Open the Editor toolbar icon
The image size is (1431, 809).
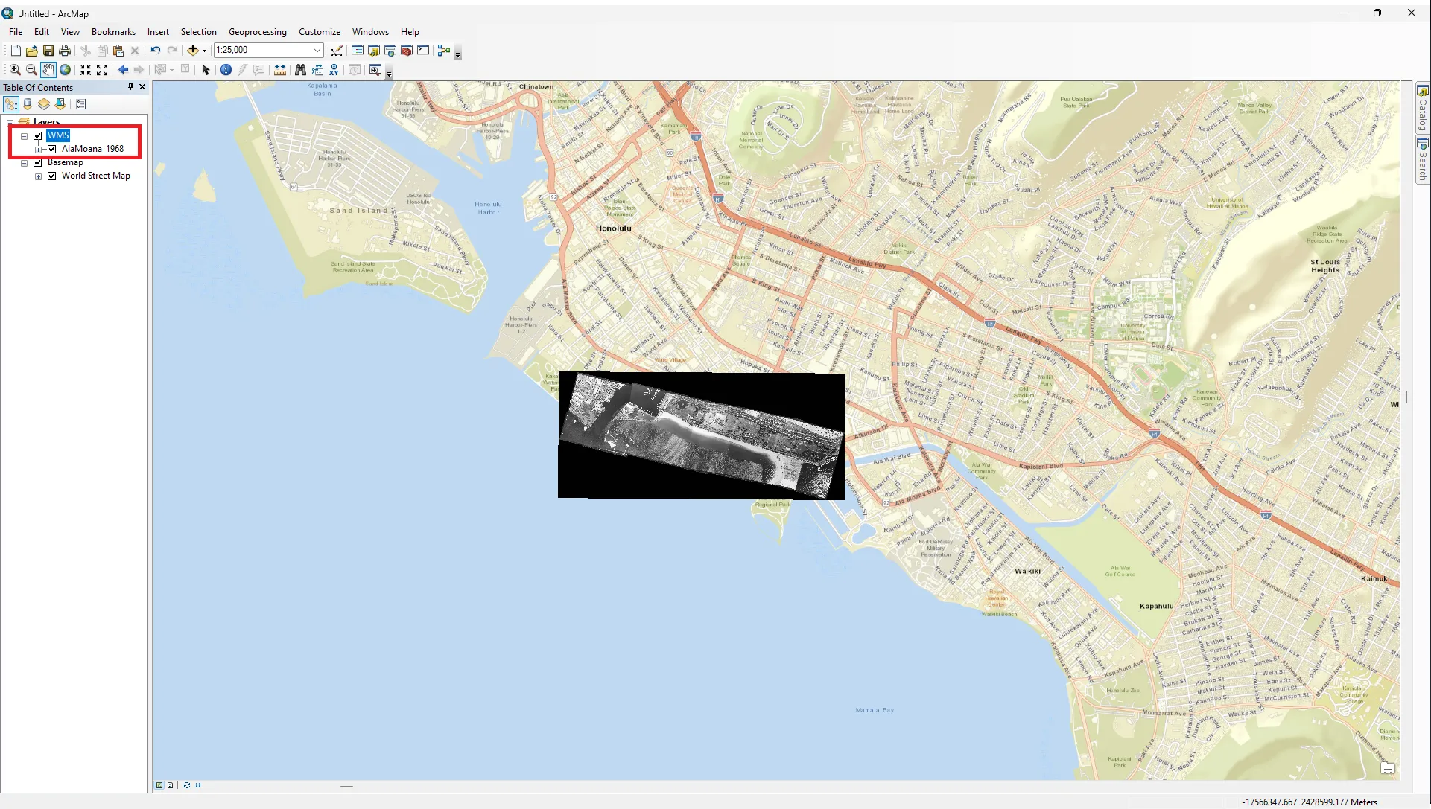coord(337,51)
